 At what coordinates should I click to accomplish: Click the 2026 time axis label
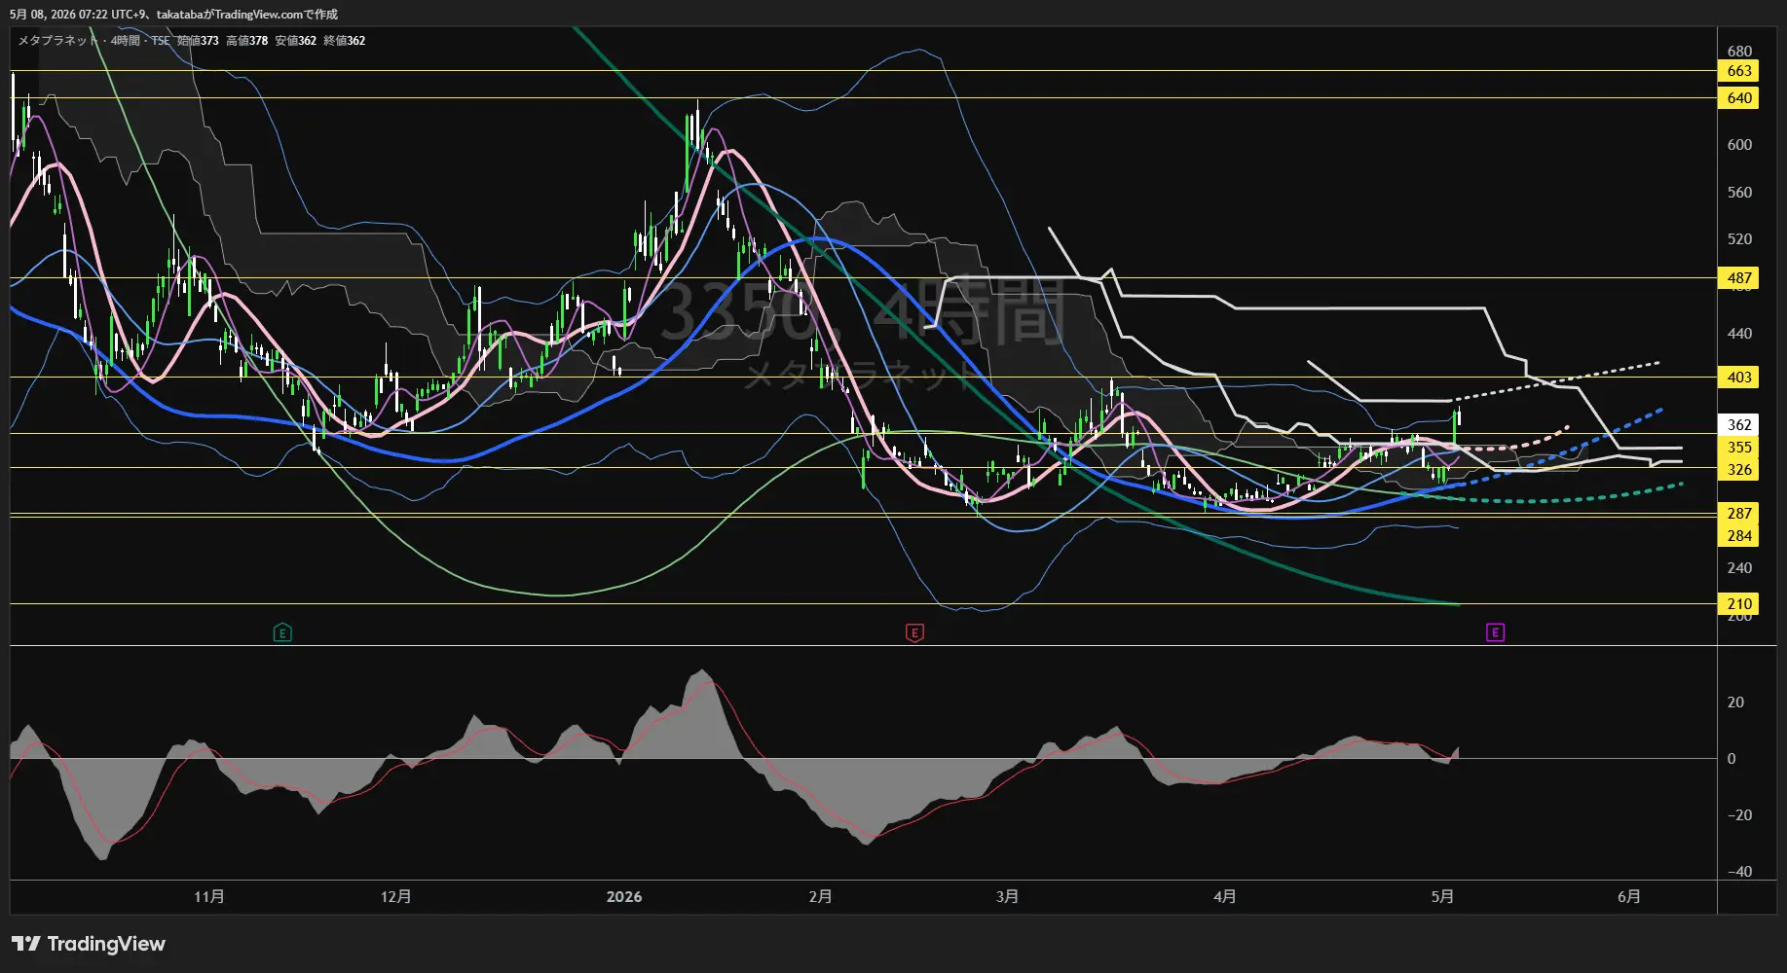click(x=624, y=897)
